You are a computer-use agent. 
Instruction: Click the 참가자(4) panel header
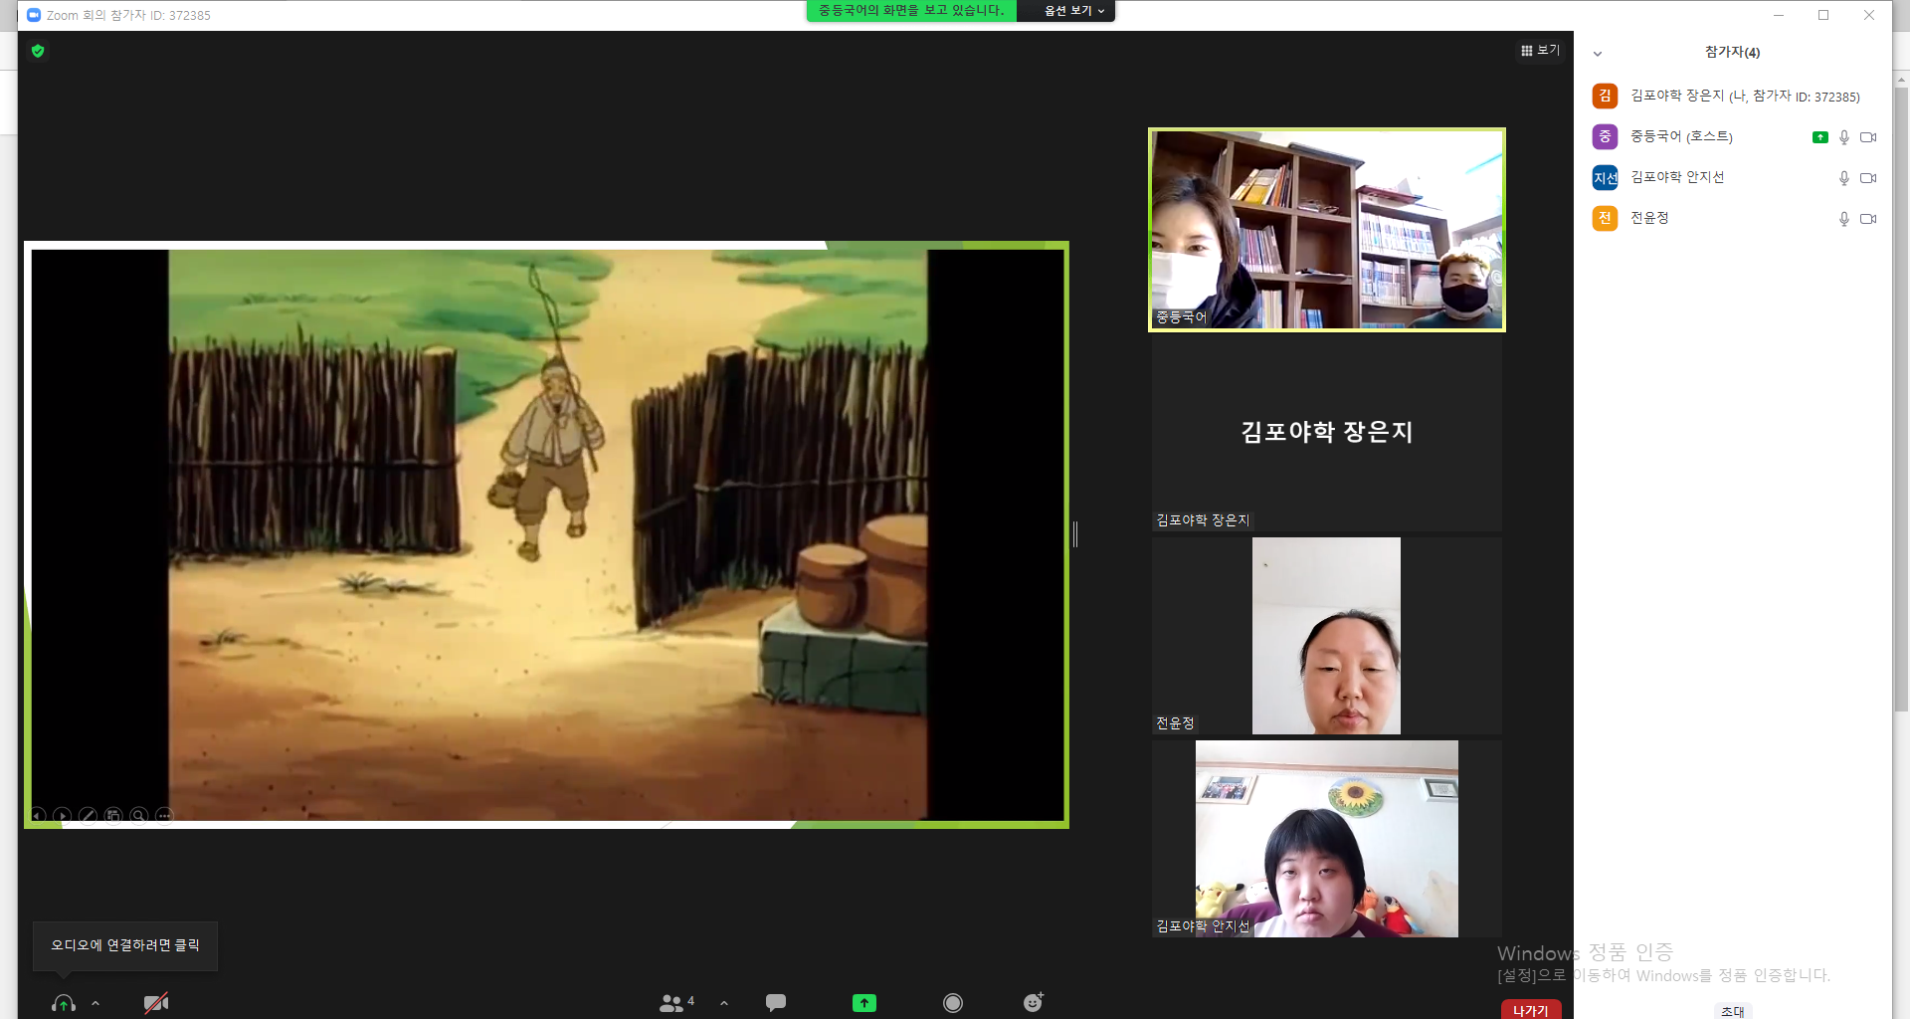click(x=1732, y=53)
